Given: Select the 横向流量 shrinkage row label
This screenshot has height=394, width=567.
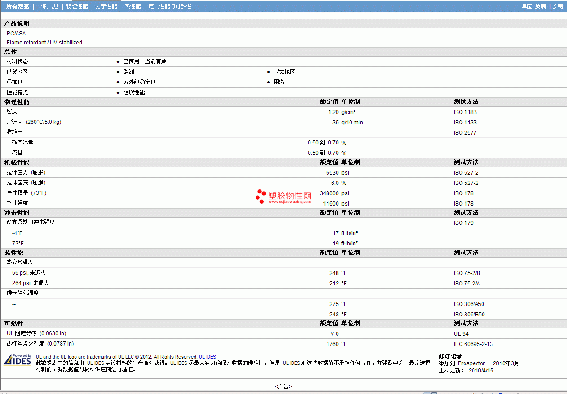Looking at the screenshot, I should [22, 142].
